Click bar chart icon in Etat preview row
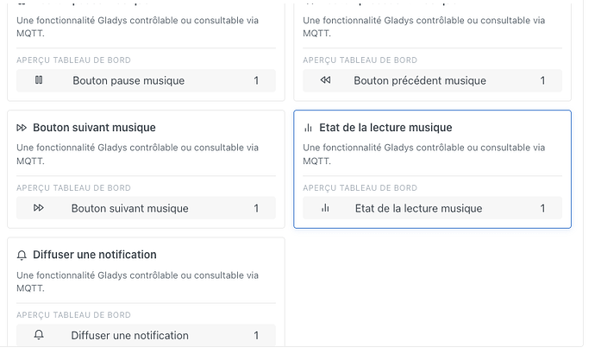The image size is (595, 354). pos(325,208)
